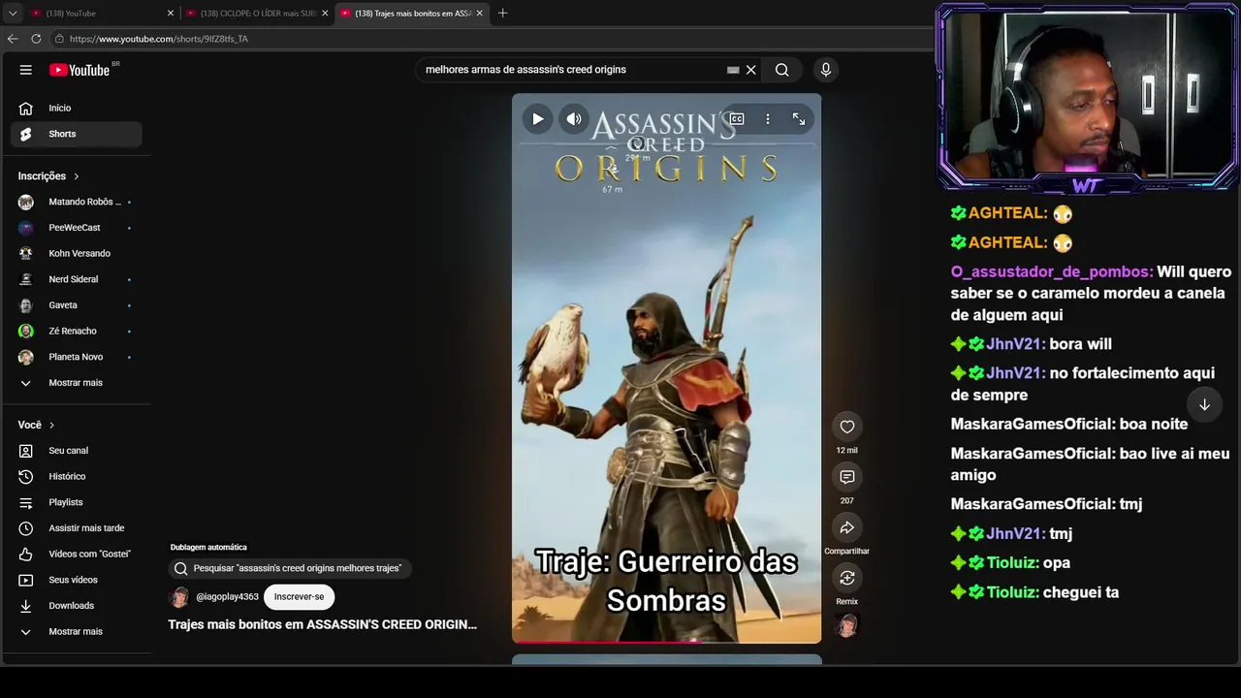Reload the page in the browser
Viewport: 1241px width, 698px height.
click(x=36, y=39)
